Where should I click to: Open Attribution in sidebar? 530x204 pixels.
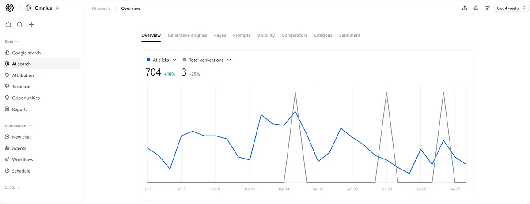[23, 76]
